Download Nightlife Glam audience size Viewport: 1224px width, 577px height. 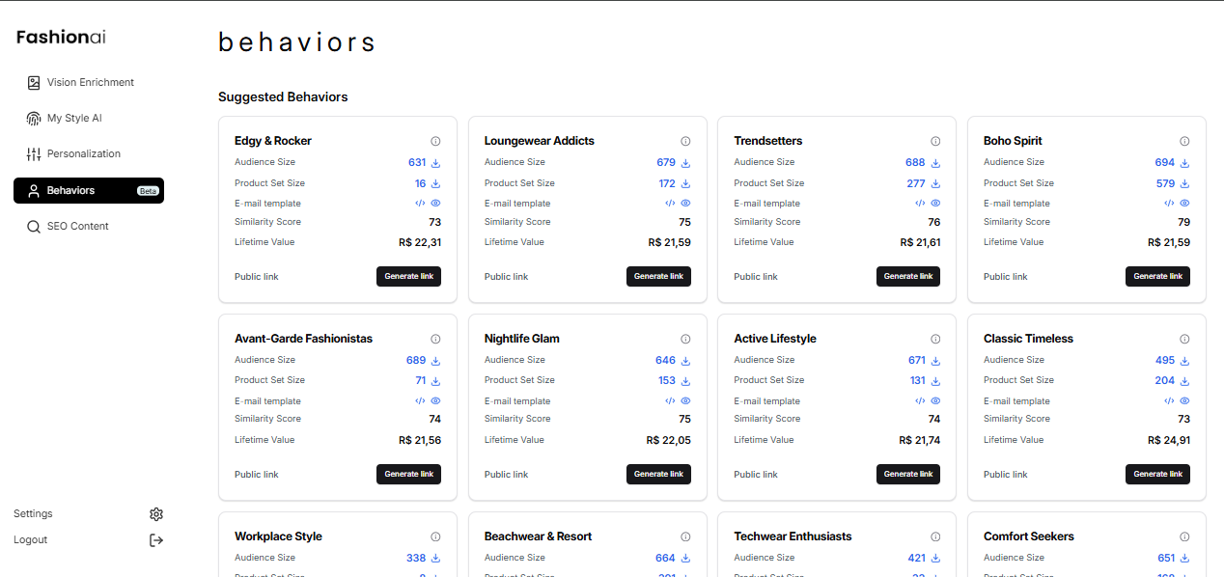[685, 361]
